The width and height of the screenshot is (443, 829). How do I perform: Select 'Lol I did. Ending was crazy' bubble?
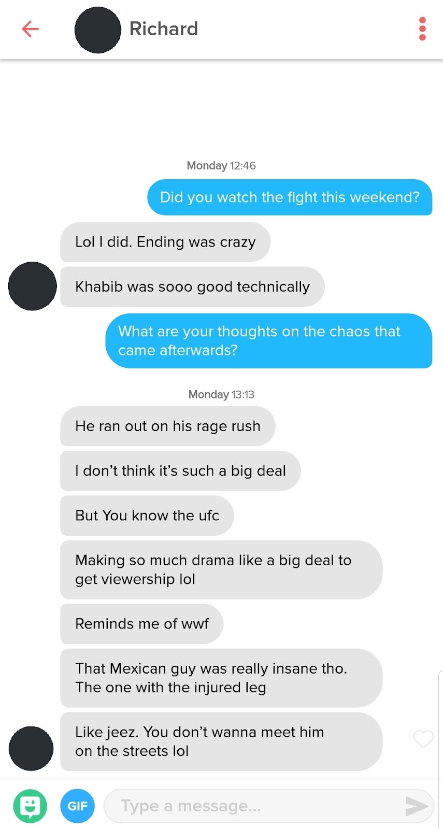click(165, 242)
